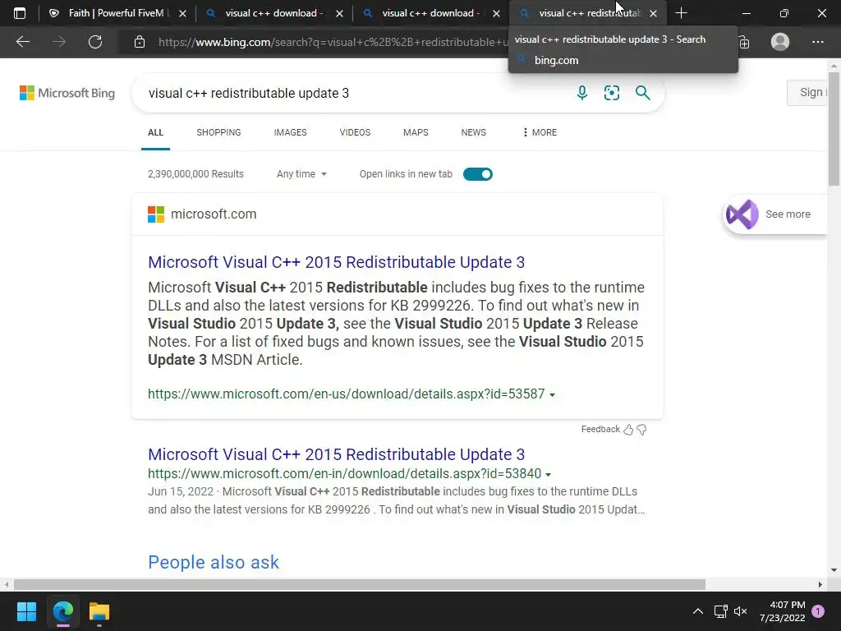Open the network status tray icon
The height and width of the screenshot is (631, 841).
[720, 611]
